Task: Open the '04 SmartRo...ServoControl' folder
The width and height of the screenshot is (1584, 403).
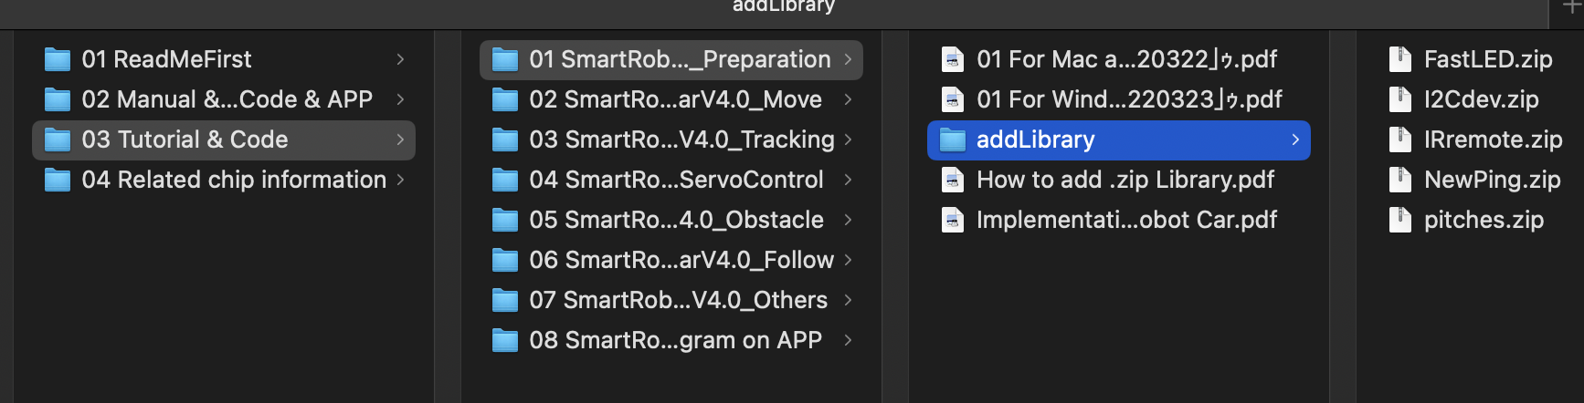Action: (676, 180)
